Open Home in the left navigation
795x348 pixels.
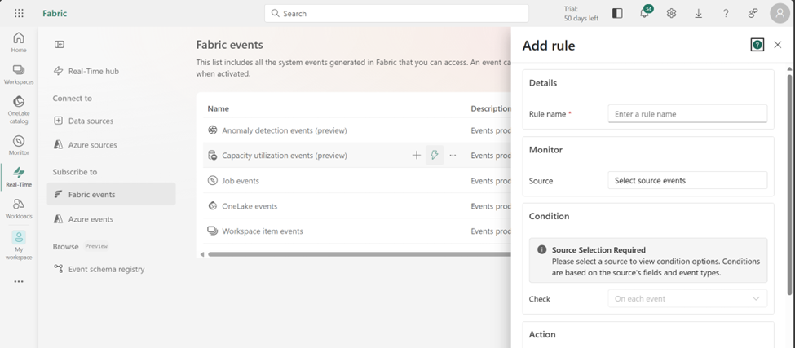pos(19,42)
